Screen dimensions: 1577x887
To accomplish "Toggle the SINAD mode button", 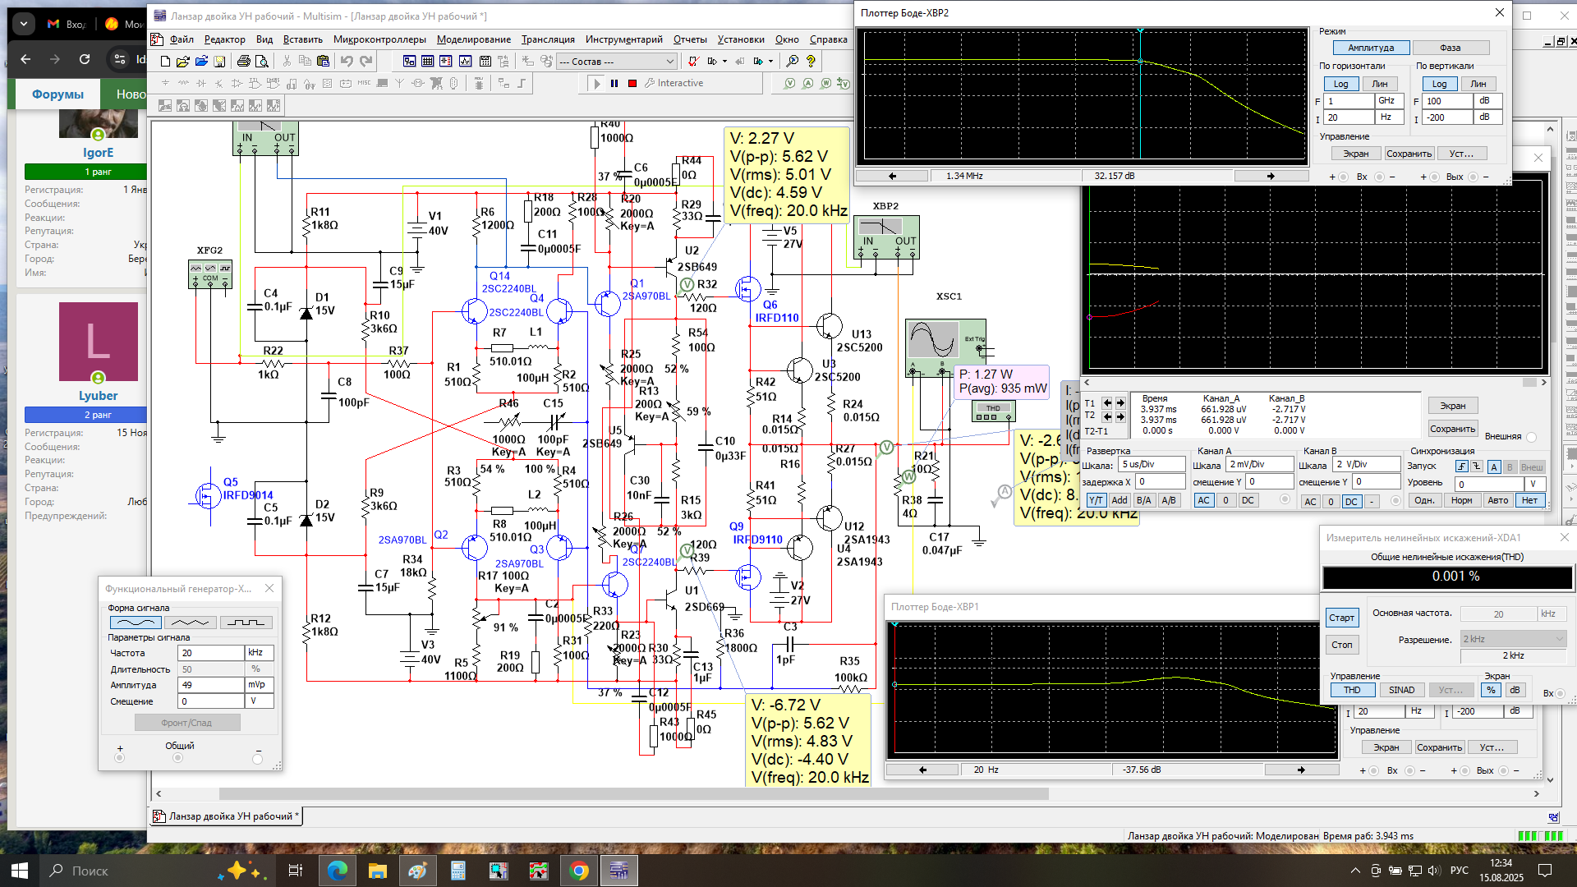I will coord(1401,690).
